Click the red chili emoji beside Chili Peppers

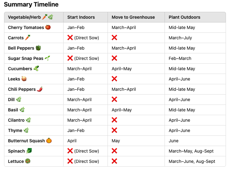click(x=40, y=89)
